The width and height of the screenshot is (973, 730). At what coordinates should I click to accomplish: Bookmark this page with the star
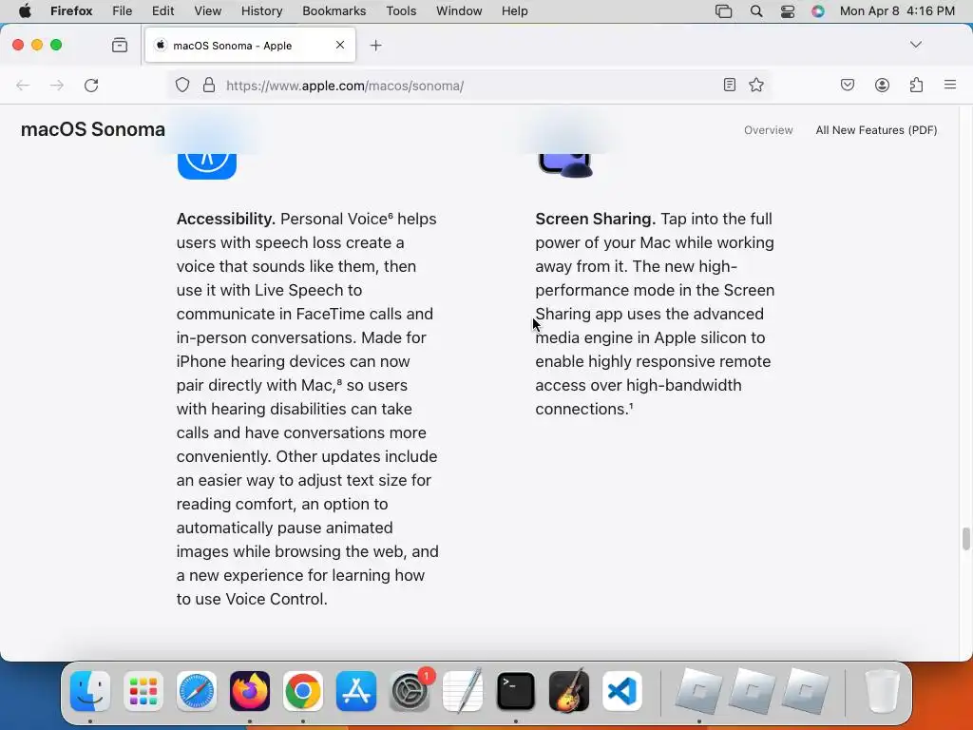[x=755, y=85]
